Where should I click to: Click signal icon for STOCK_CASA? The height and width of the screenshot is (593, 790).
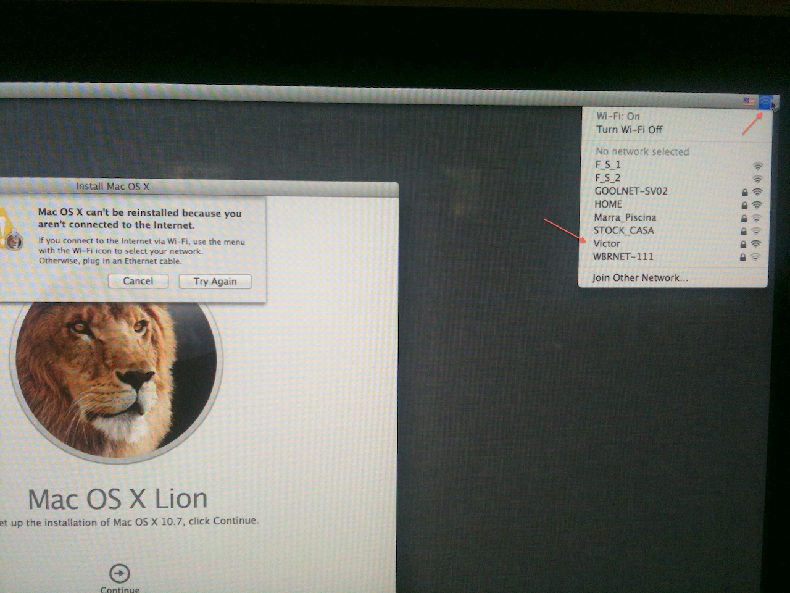point(757,231)
